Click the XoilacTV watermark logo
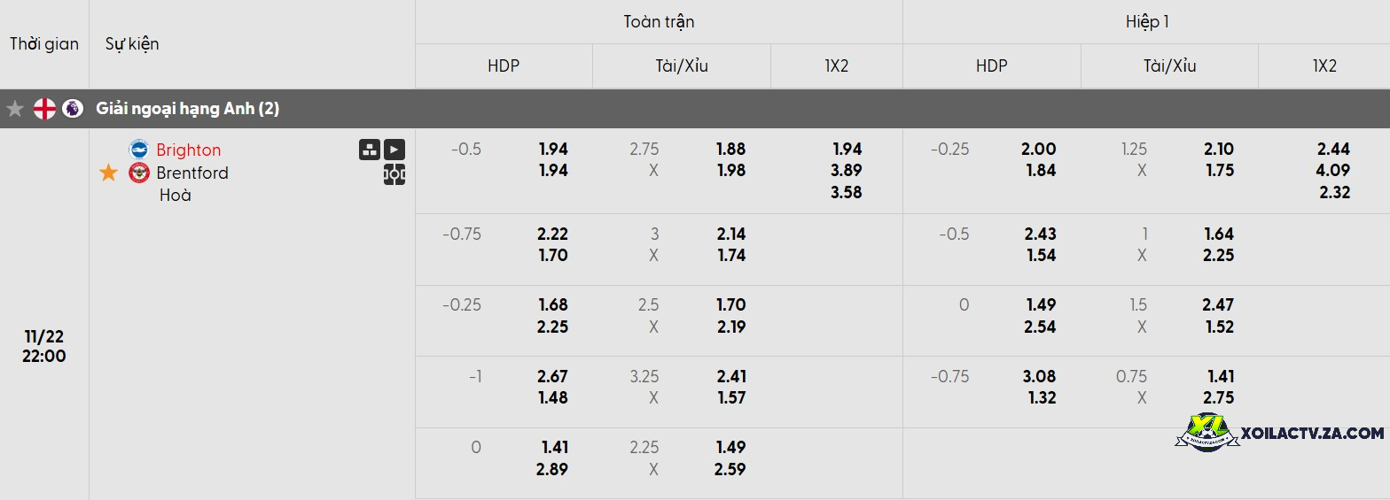1390x500 pixels. 1281,433
